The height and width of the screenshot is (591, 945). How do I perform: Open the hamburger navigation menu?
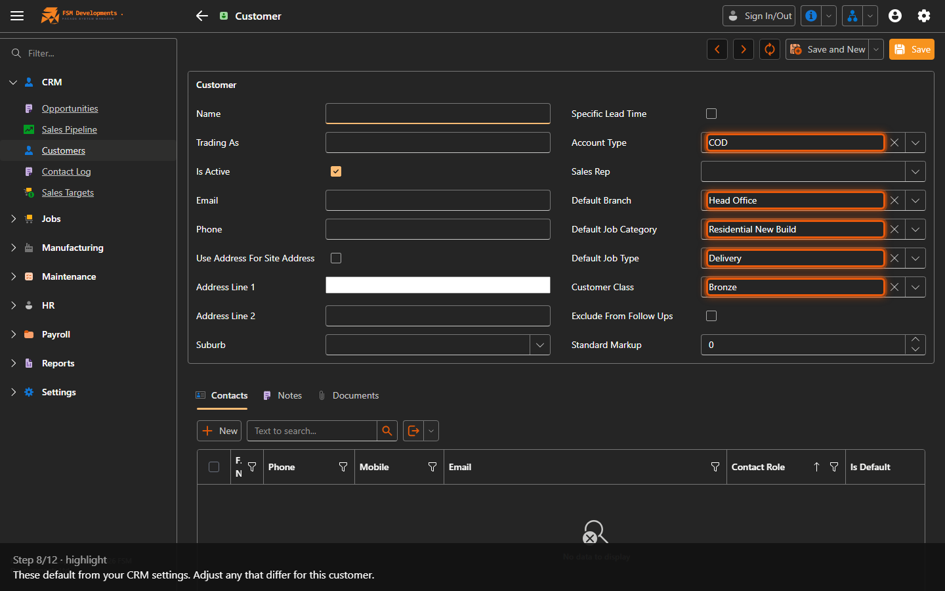pyautogui.click(x=17, y=16)
